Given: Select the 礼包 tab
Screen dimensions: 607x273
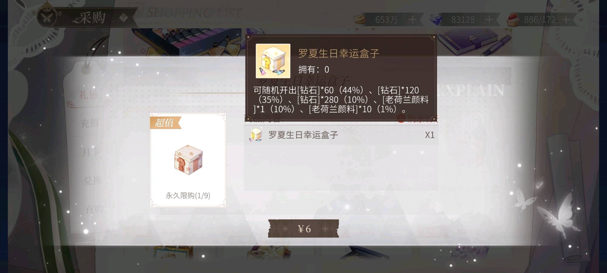Looking at the screenshot, I should [x=88, y=95].
